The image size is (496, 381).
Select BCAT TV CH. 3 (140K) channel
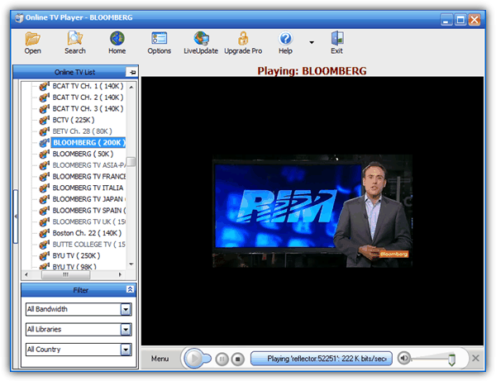coord(88,109)
